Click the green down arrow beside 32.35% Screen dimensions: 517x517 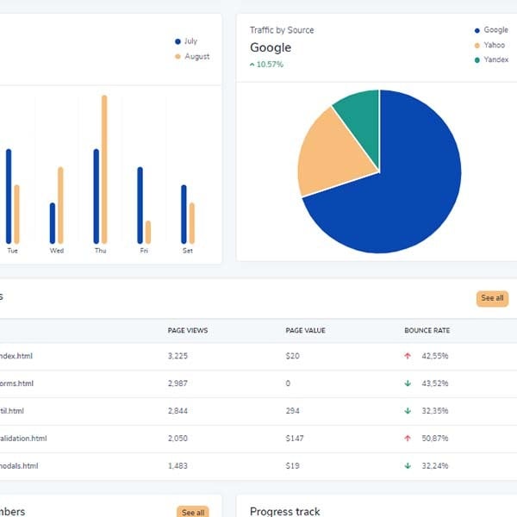(408, 411)
